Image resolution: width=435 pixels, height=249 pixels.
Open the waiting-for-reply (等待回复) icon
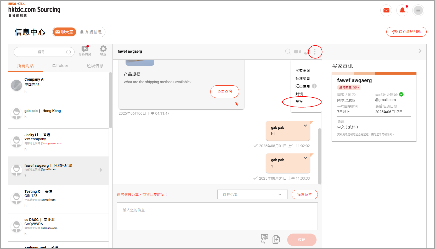click(85, 51)
